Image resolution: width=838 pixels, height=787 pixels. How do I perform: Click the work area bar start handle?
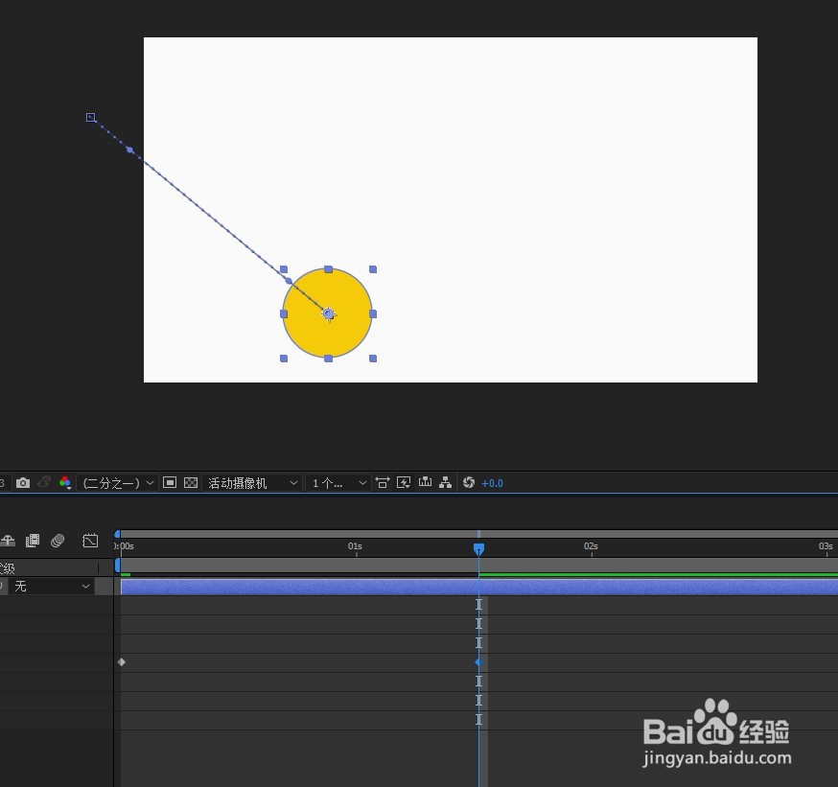(x=118, y=566)
